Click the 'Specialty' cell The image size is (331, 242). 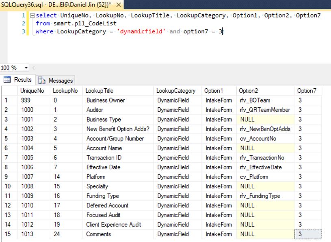pos(118,186)
